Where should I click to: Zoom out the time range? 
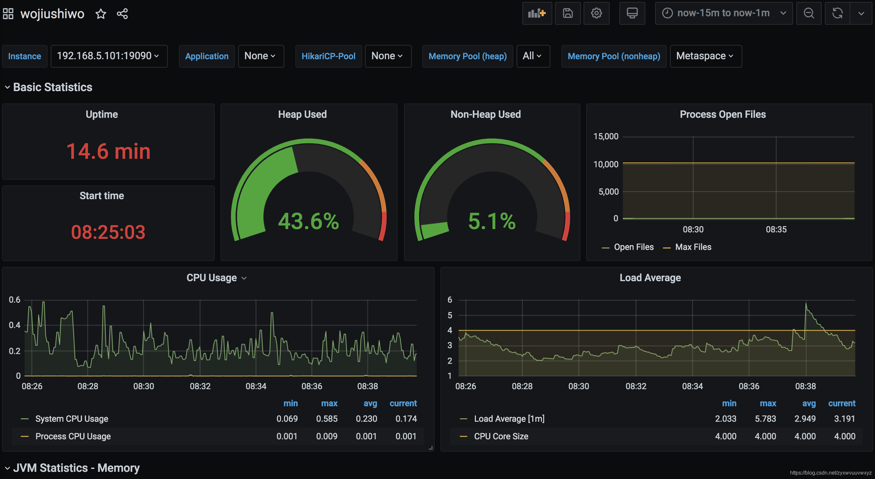tap(808, 13)
